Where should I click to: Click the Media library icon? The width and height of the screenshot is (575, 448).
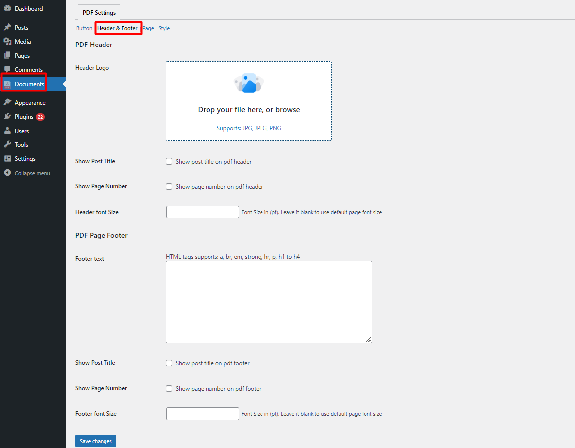7,42
